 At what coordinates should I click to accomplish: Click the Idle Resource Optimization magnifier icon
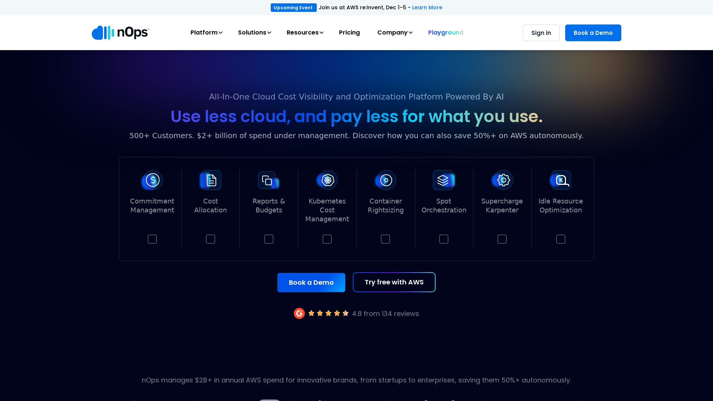point(561,180)
